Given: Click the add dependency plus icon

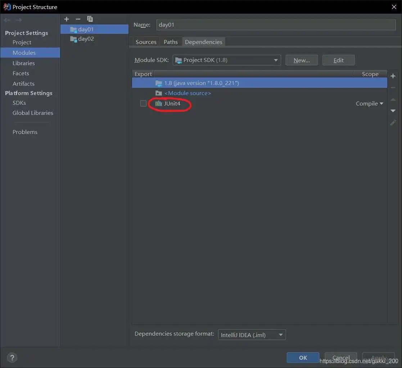Looking at the screenshot, I should pos(393,76).
